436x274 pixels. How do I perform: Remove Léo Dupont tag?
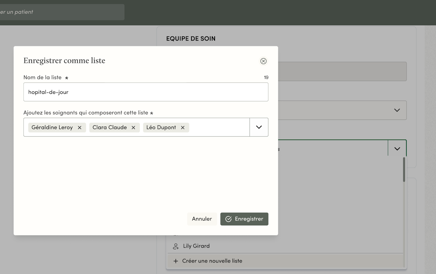(183, 127)
